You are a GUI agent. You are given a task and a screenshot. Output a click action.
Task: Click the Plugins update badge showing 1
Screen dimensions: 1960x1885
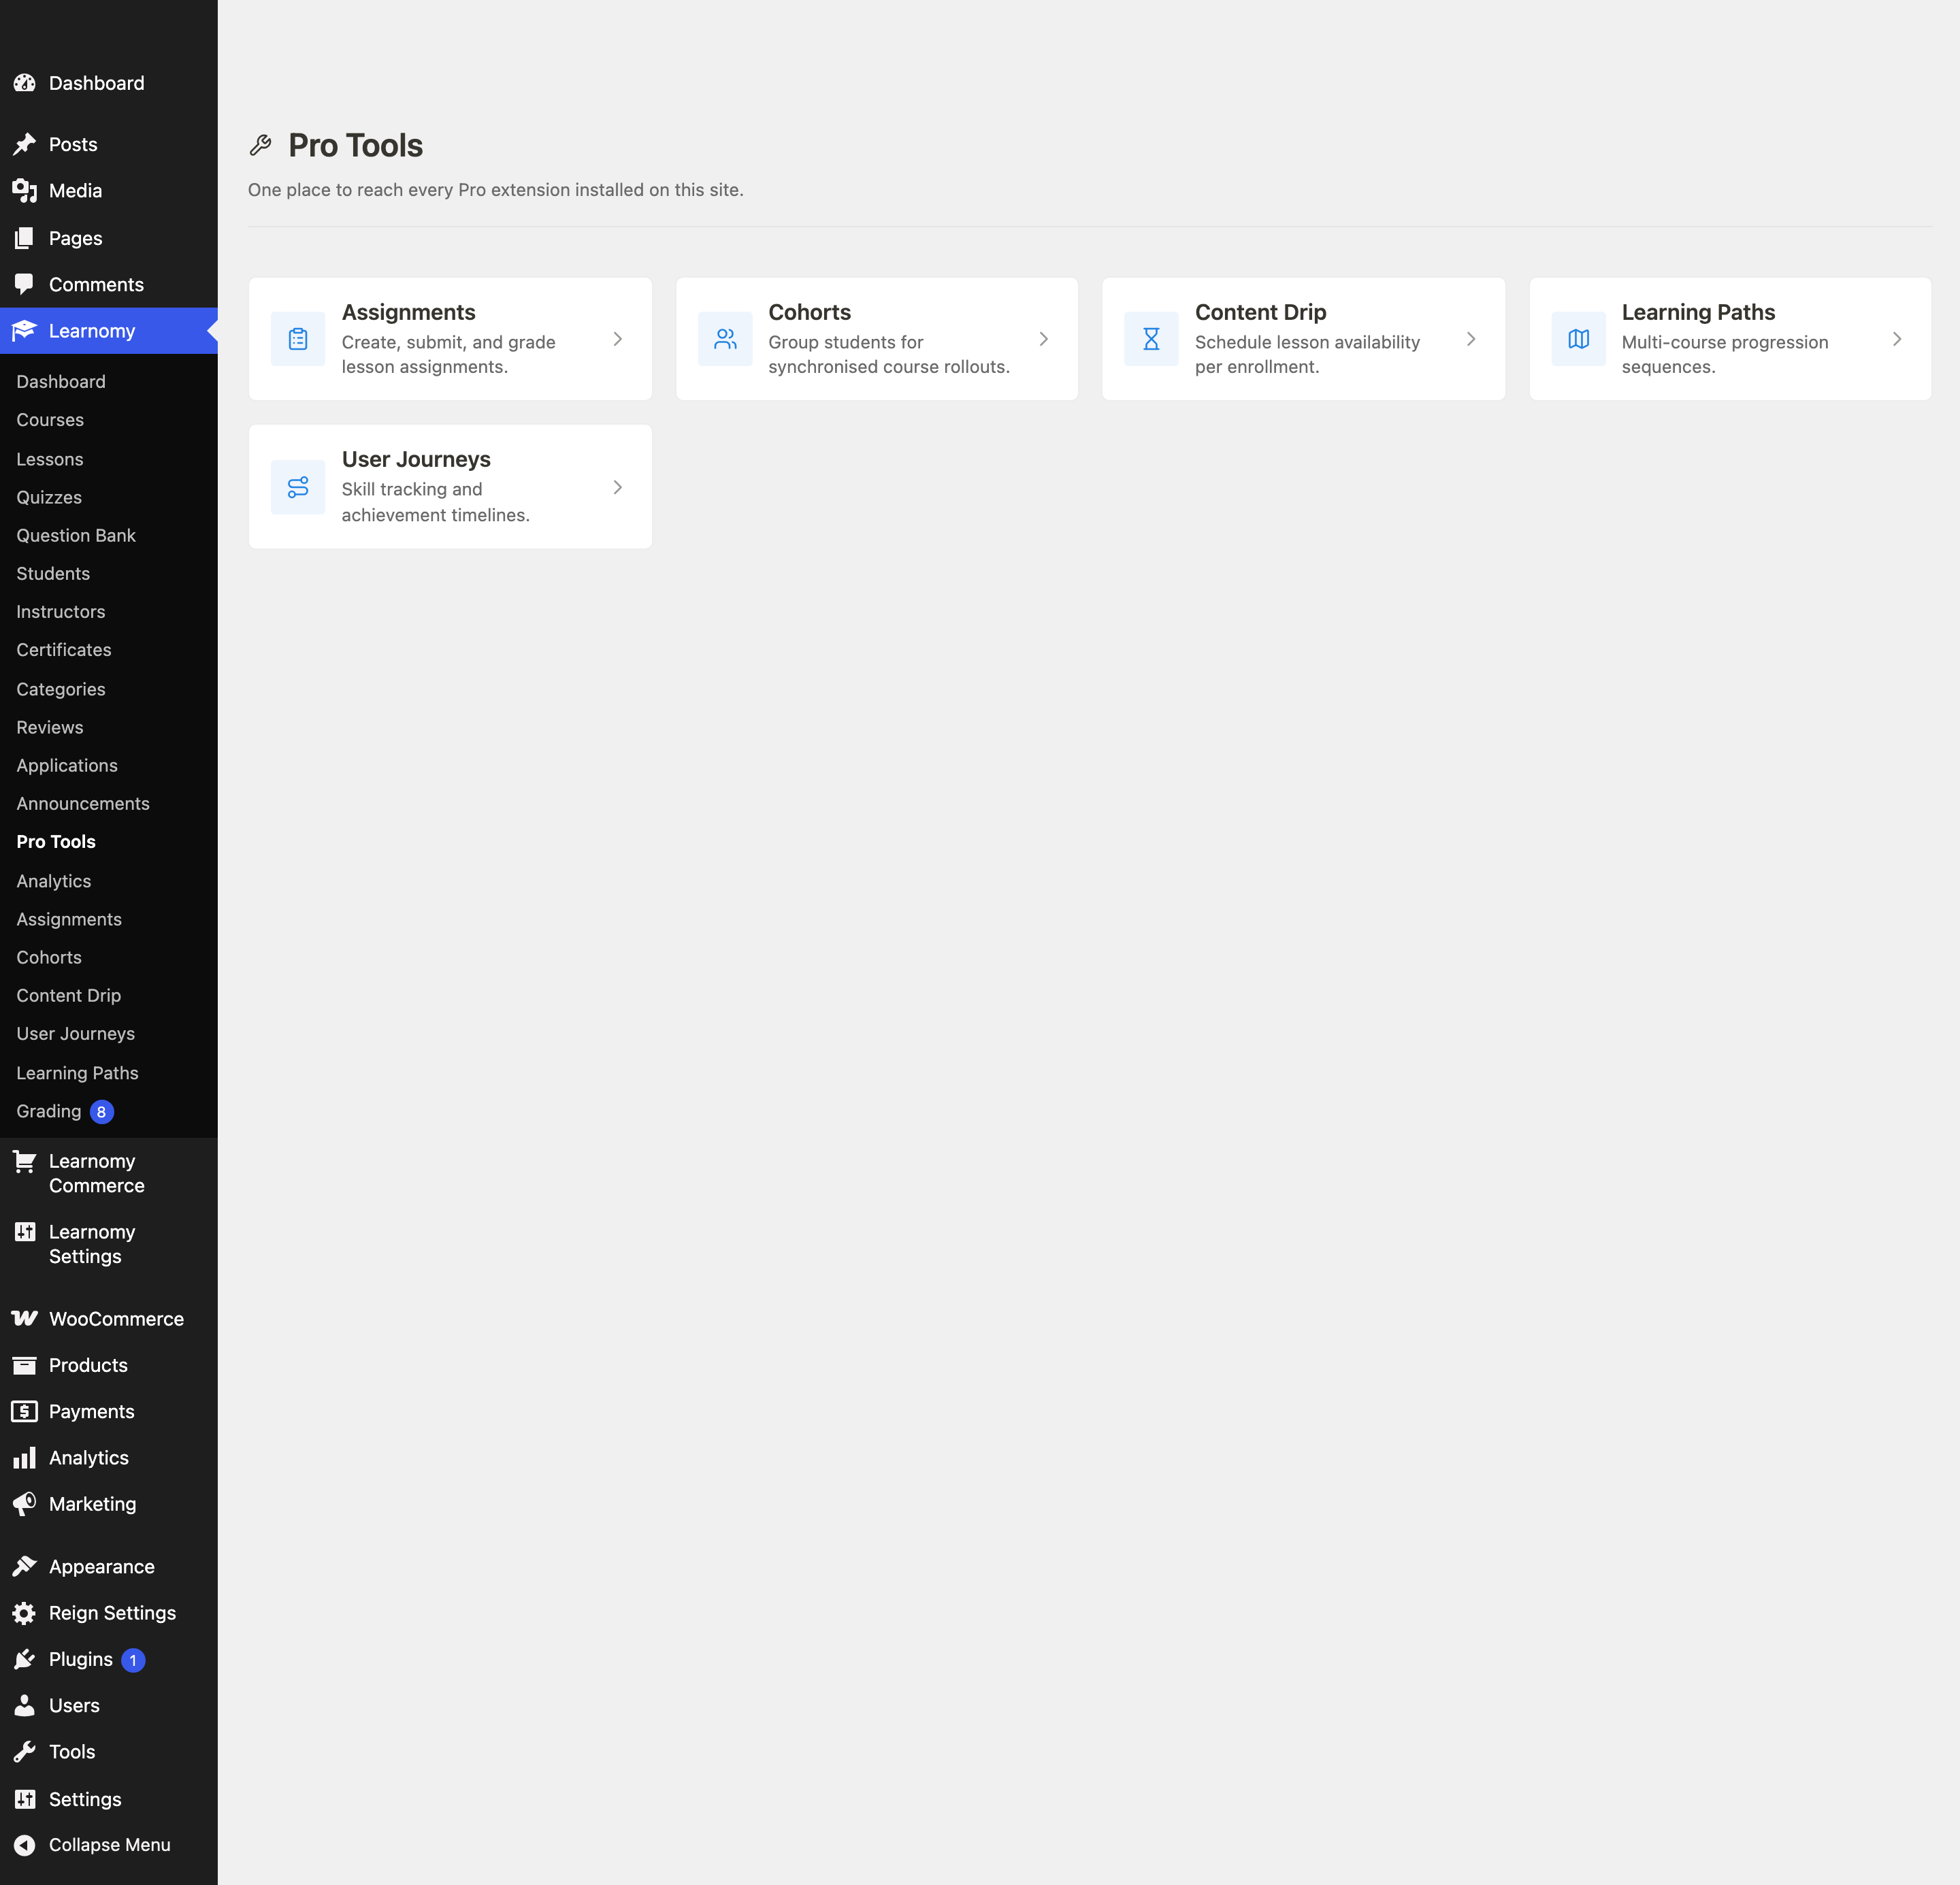[133, 1660]
